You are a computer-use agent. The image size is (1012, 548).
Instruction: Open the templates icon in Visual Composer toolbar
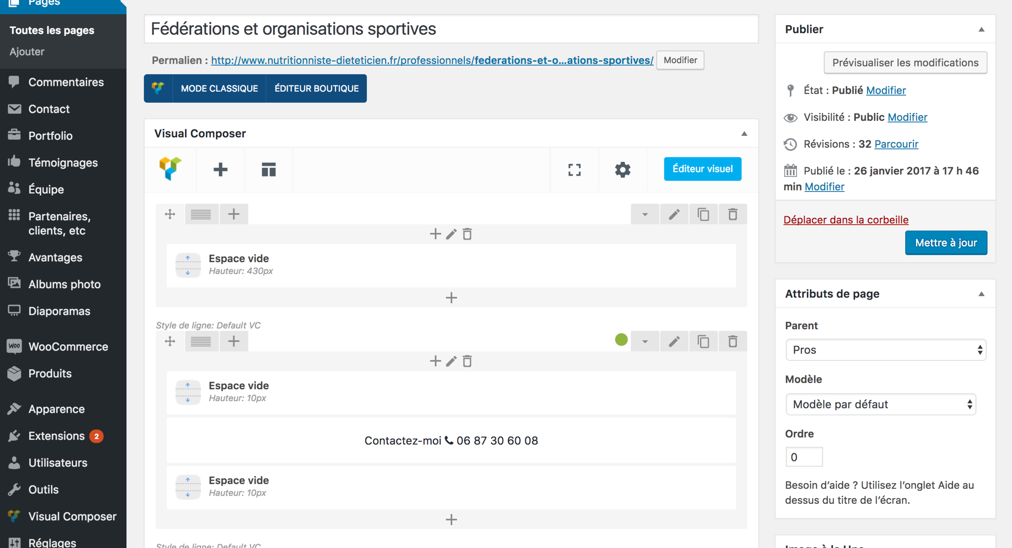[x=268, y=169]
